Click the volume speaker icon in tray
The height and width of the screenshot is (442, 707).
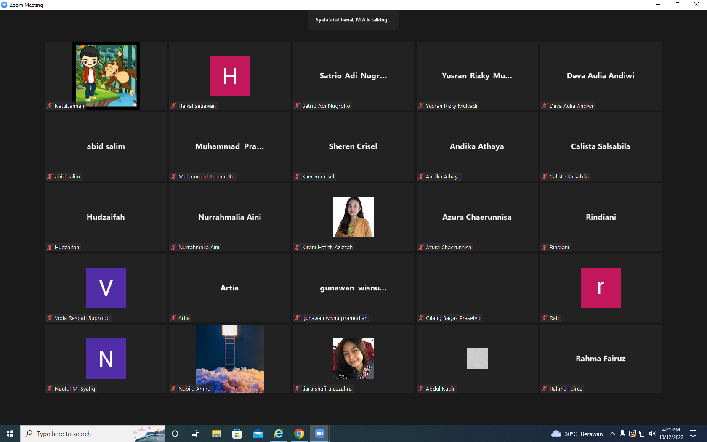[x=652, y=434]
